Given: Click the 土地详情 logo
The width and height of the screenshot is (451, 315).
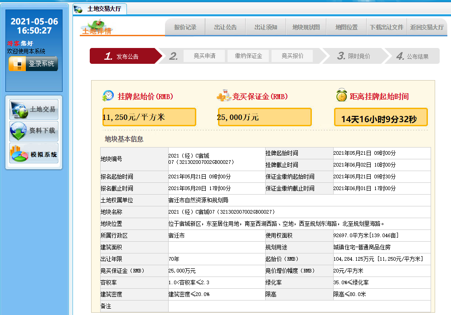Looking at the screenshot, I should click(x=96, y=28).
